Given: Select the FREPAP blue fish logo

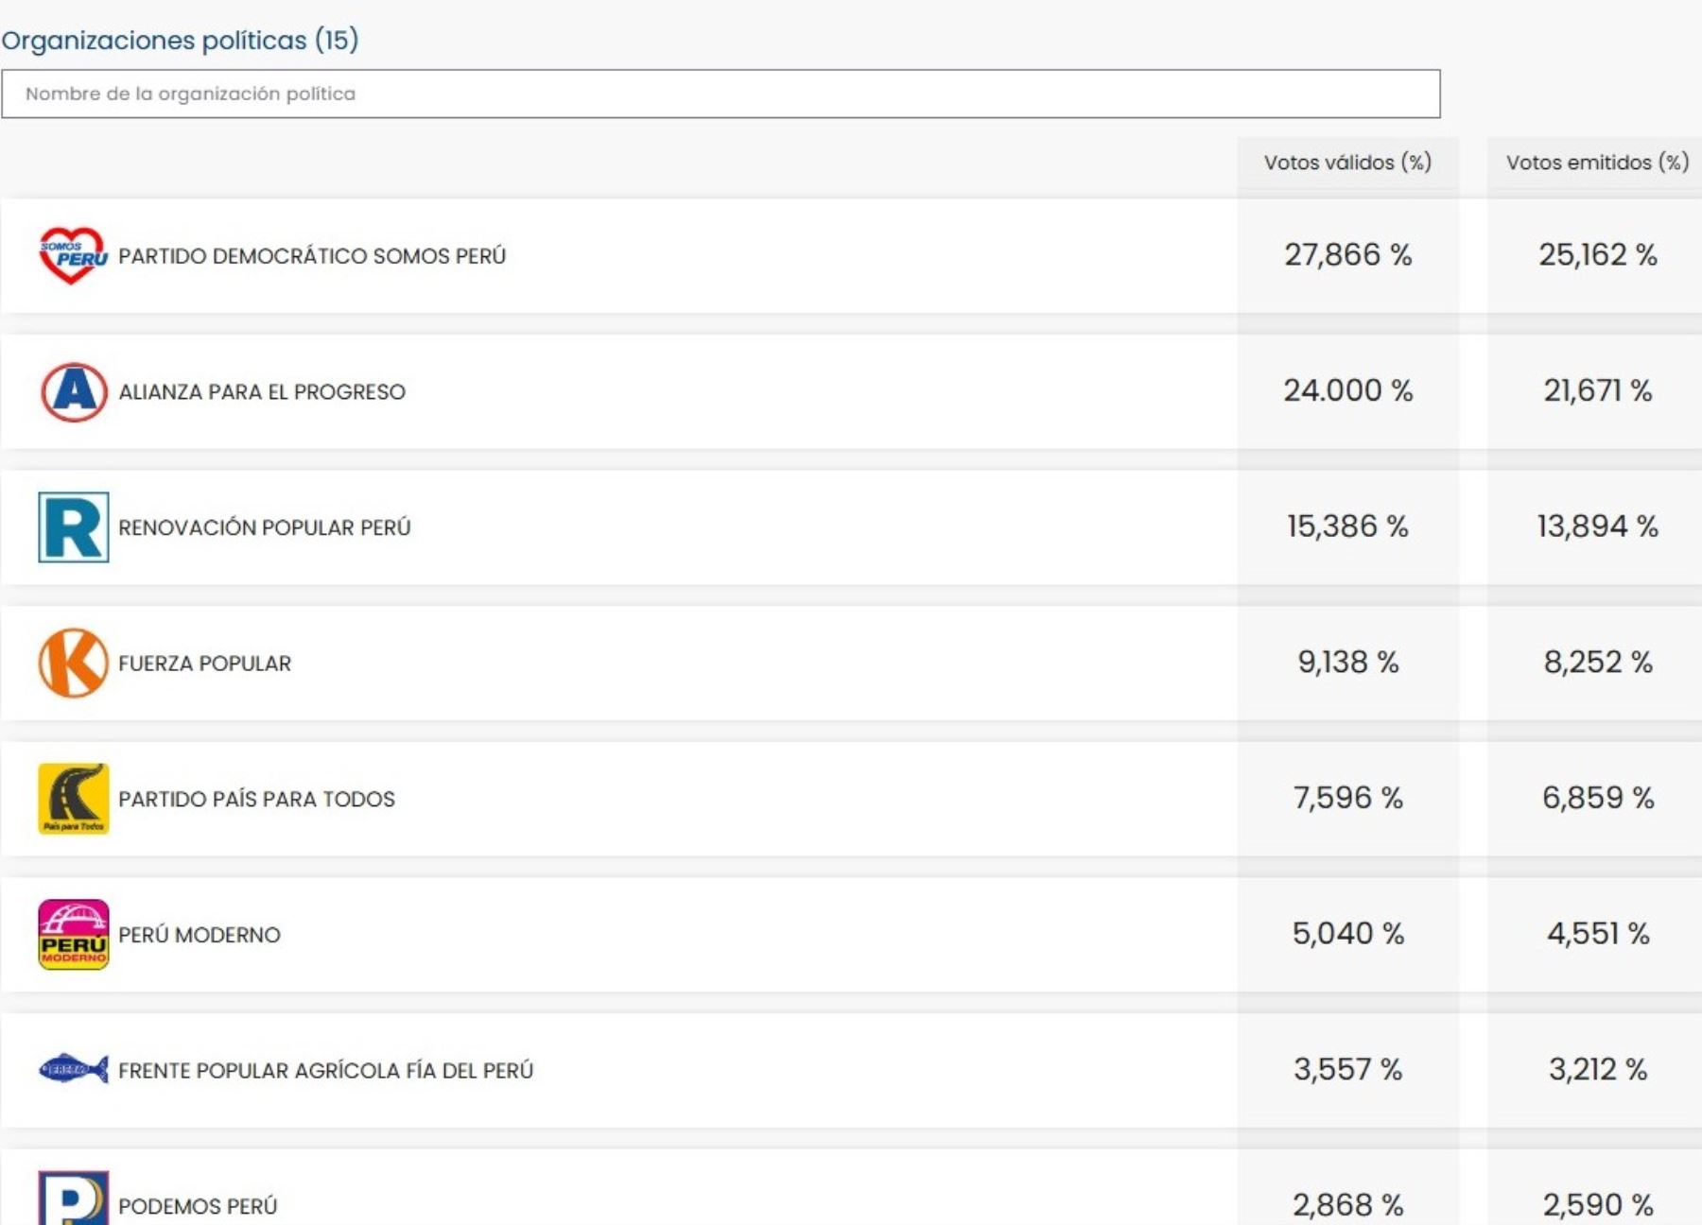Looking at the screenshot, I should pyautogui.click(x=74, y=1070).
